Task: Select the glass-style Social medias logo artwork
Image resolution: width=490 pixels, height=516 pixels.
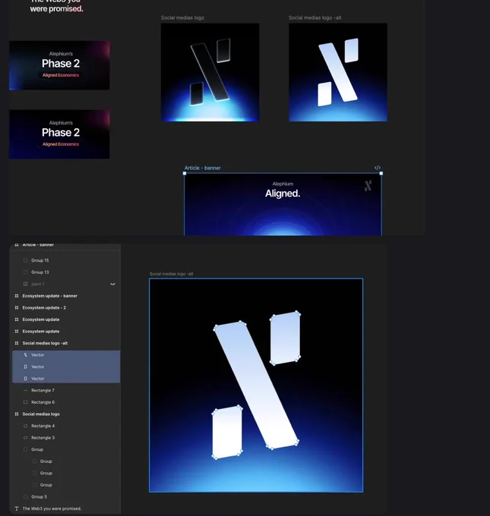Action: coord(210,72)
